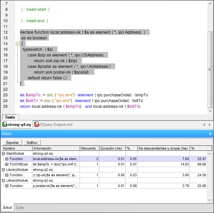
Task: Select the Lista tab at bottom
Action: tap(20, 208)
